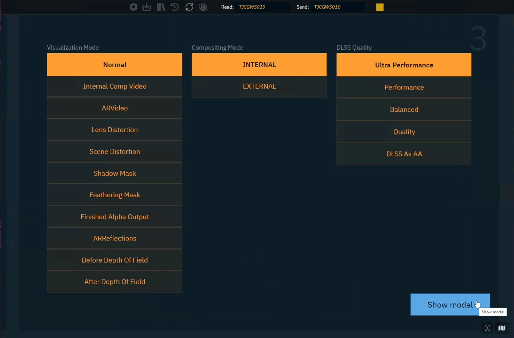The height and width of the screenshot is (338, 514).
Task: Select EXTERNAL compositing mode
Action: pyautogui.click(x=259, y=86)
